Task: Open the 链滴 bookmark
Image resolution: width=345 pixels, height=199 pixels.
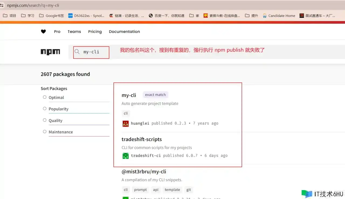Action: coord(126,16)
